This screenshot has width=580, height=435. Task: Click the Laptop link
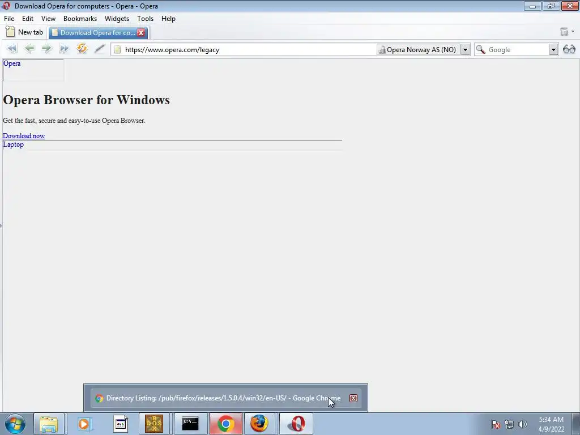point(14,144)
